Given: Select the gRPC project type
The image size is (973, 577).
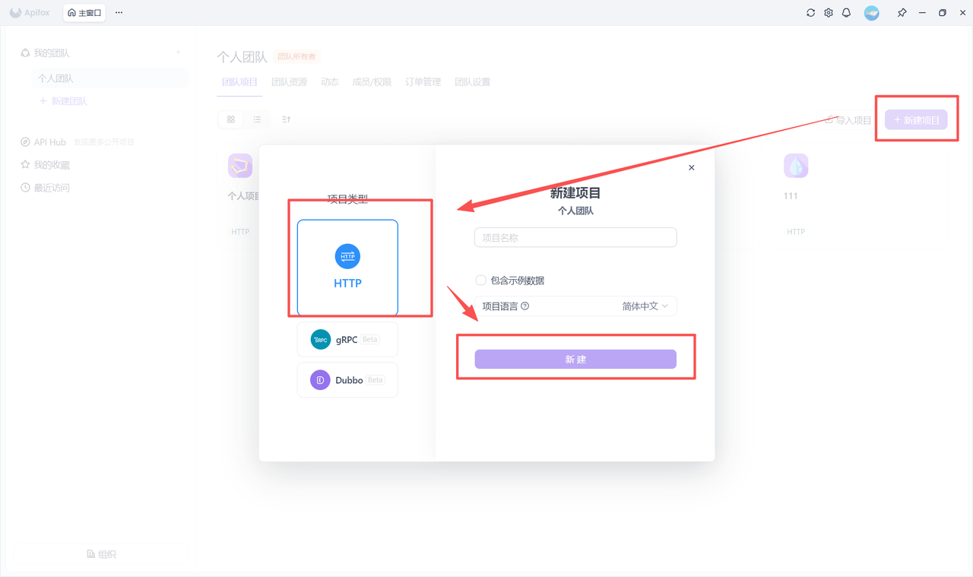Looking at the screenshot, I should click(347, 339).
